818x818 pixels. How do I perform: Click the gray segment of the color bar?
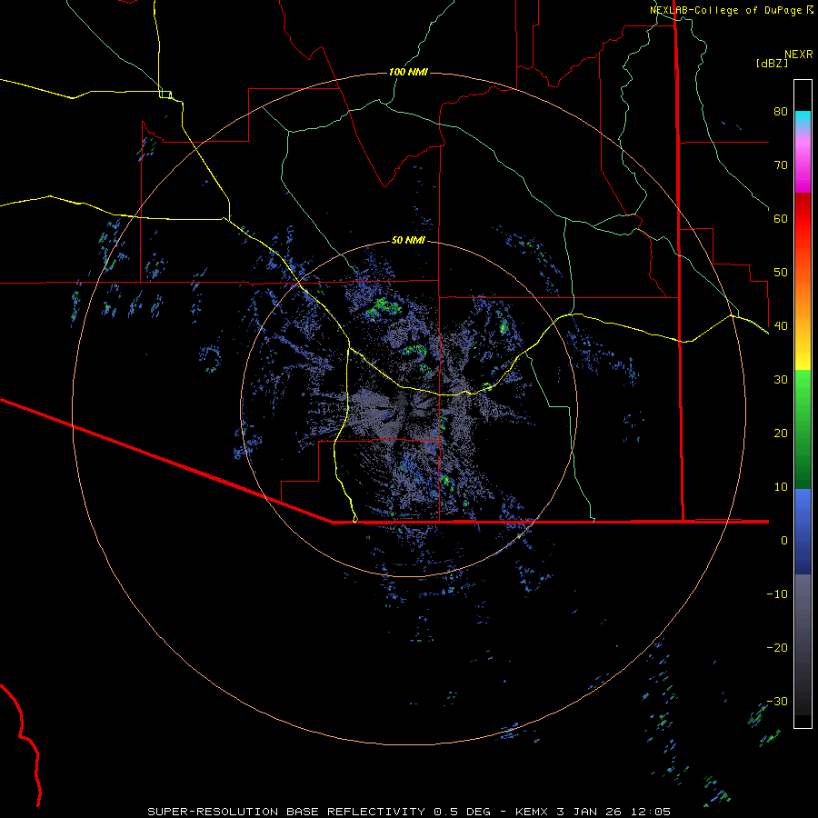803,644
